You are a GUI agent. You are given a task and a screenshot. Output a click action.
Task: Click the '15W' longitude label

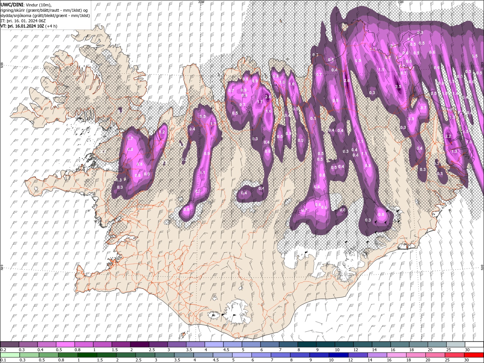400,2
